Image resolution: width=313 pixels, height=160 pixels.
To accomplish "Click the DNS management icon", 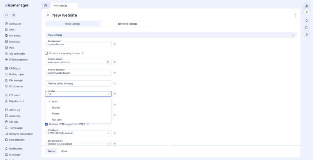I will (x=6, y=59).
